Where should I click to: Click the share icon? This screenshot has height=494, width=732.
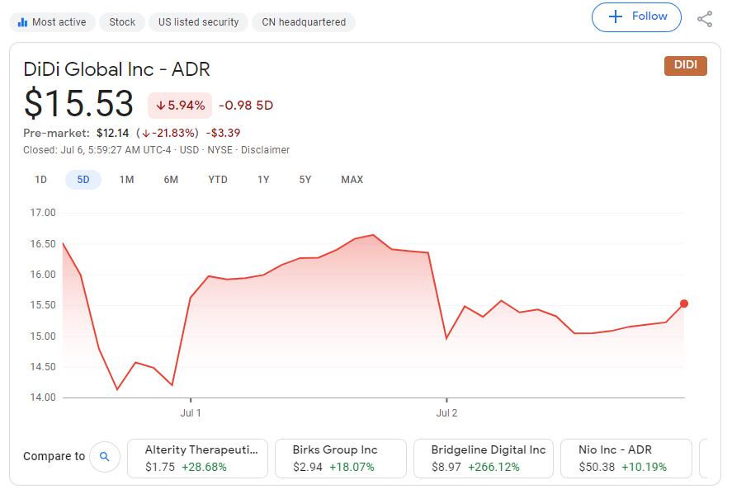(x=705, y=18)
